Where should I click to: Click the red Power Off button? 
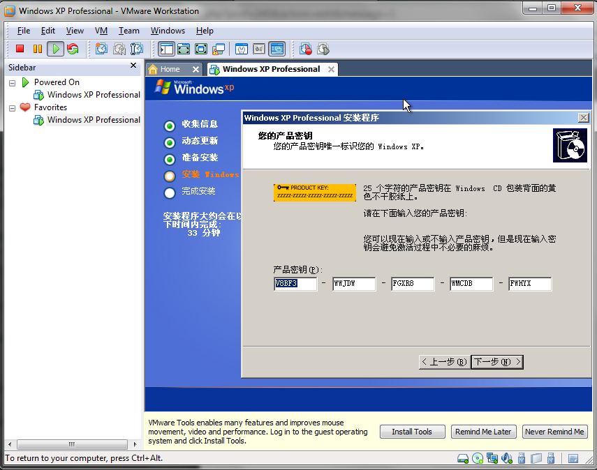coord(20,49)
